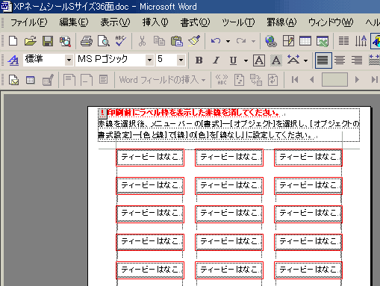Open the 表示(V) menu

tap(115, 22)
